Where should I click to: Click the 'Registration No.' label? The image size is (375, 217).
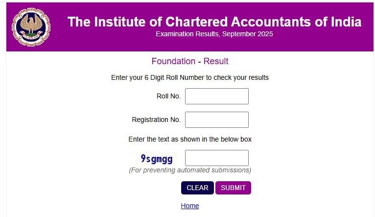[x=156, y=120]
